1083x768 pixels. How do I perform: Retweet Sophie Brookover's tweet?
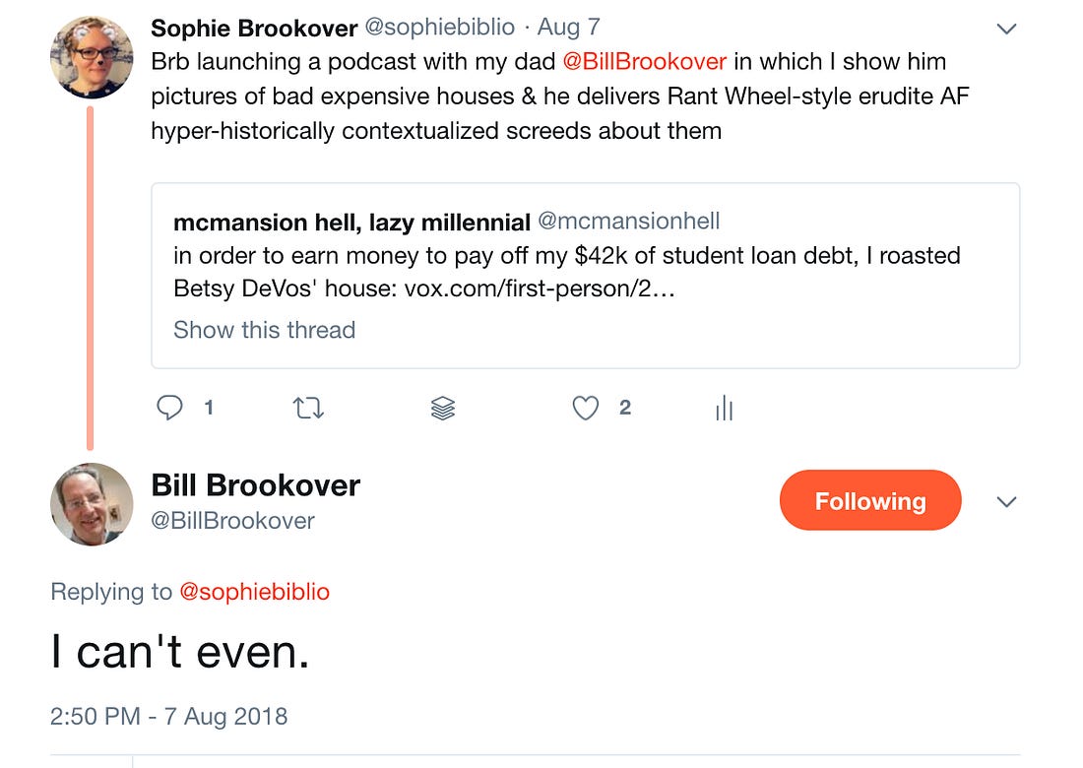[x=308, y=408]
